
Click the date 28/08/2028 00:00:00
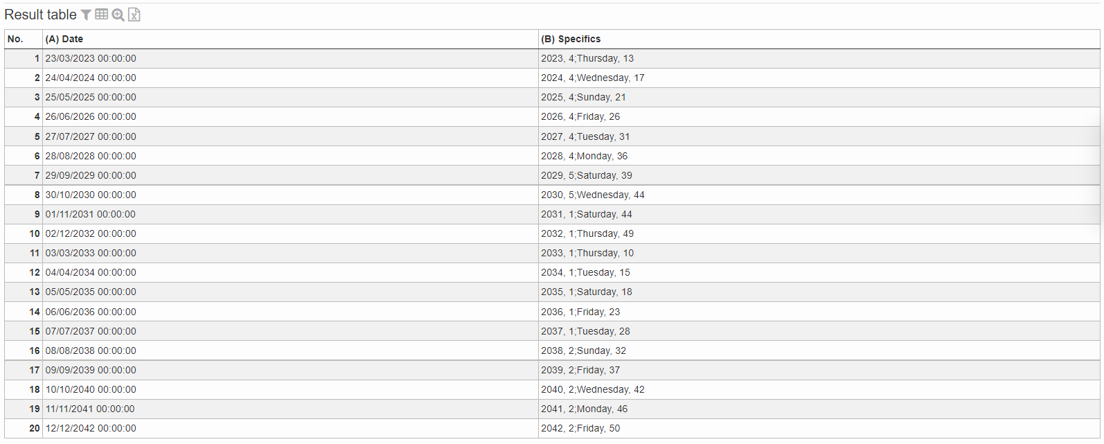point(91,156)
